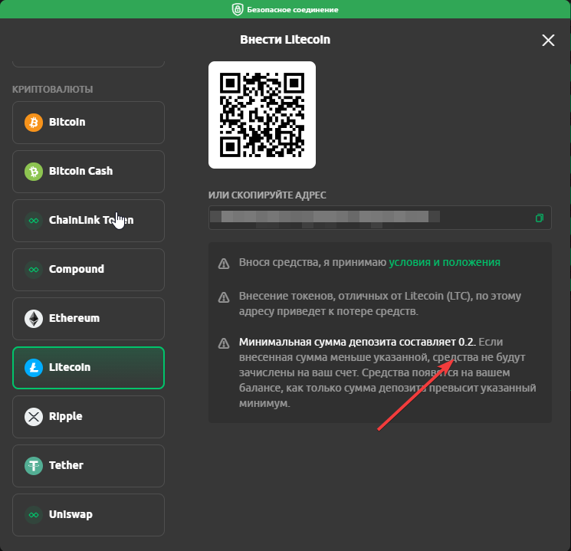Click the warning icon beside the token loss notice
The image size is (571, 551).
click(x=224, y=297)
